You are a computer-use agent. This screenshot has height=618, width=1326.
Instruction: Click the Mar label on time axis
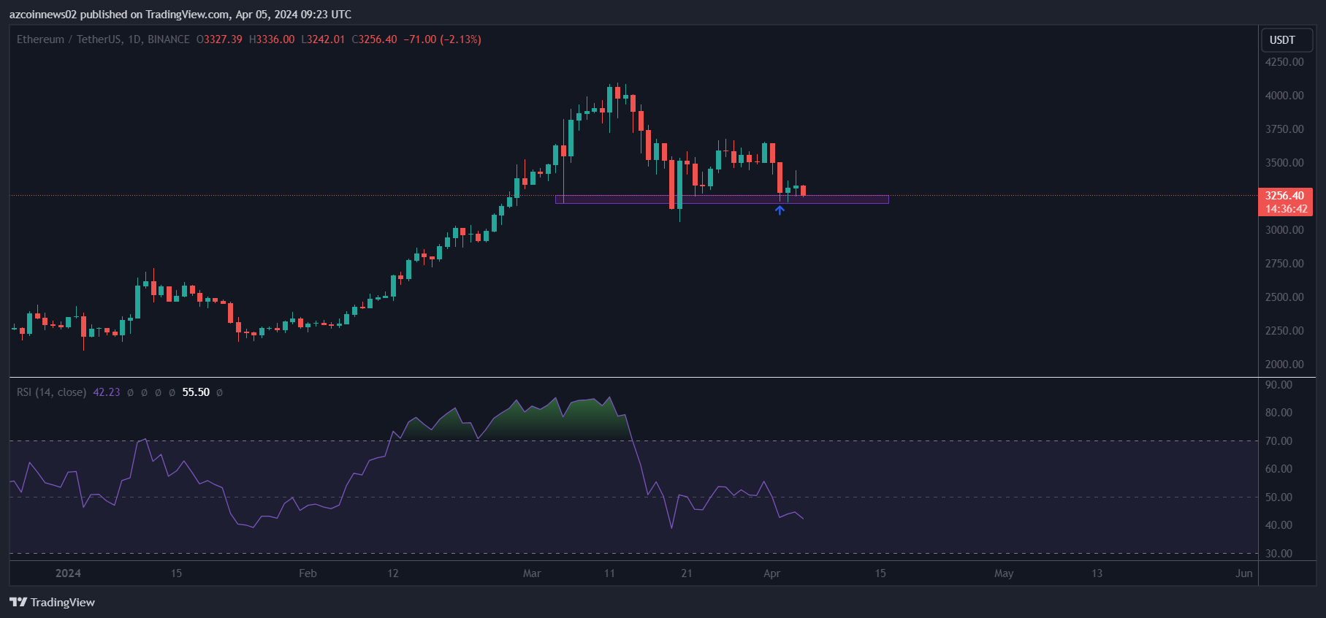[532, 573]
